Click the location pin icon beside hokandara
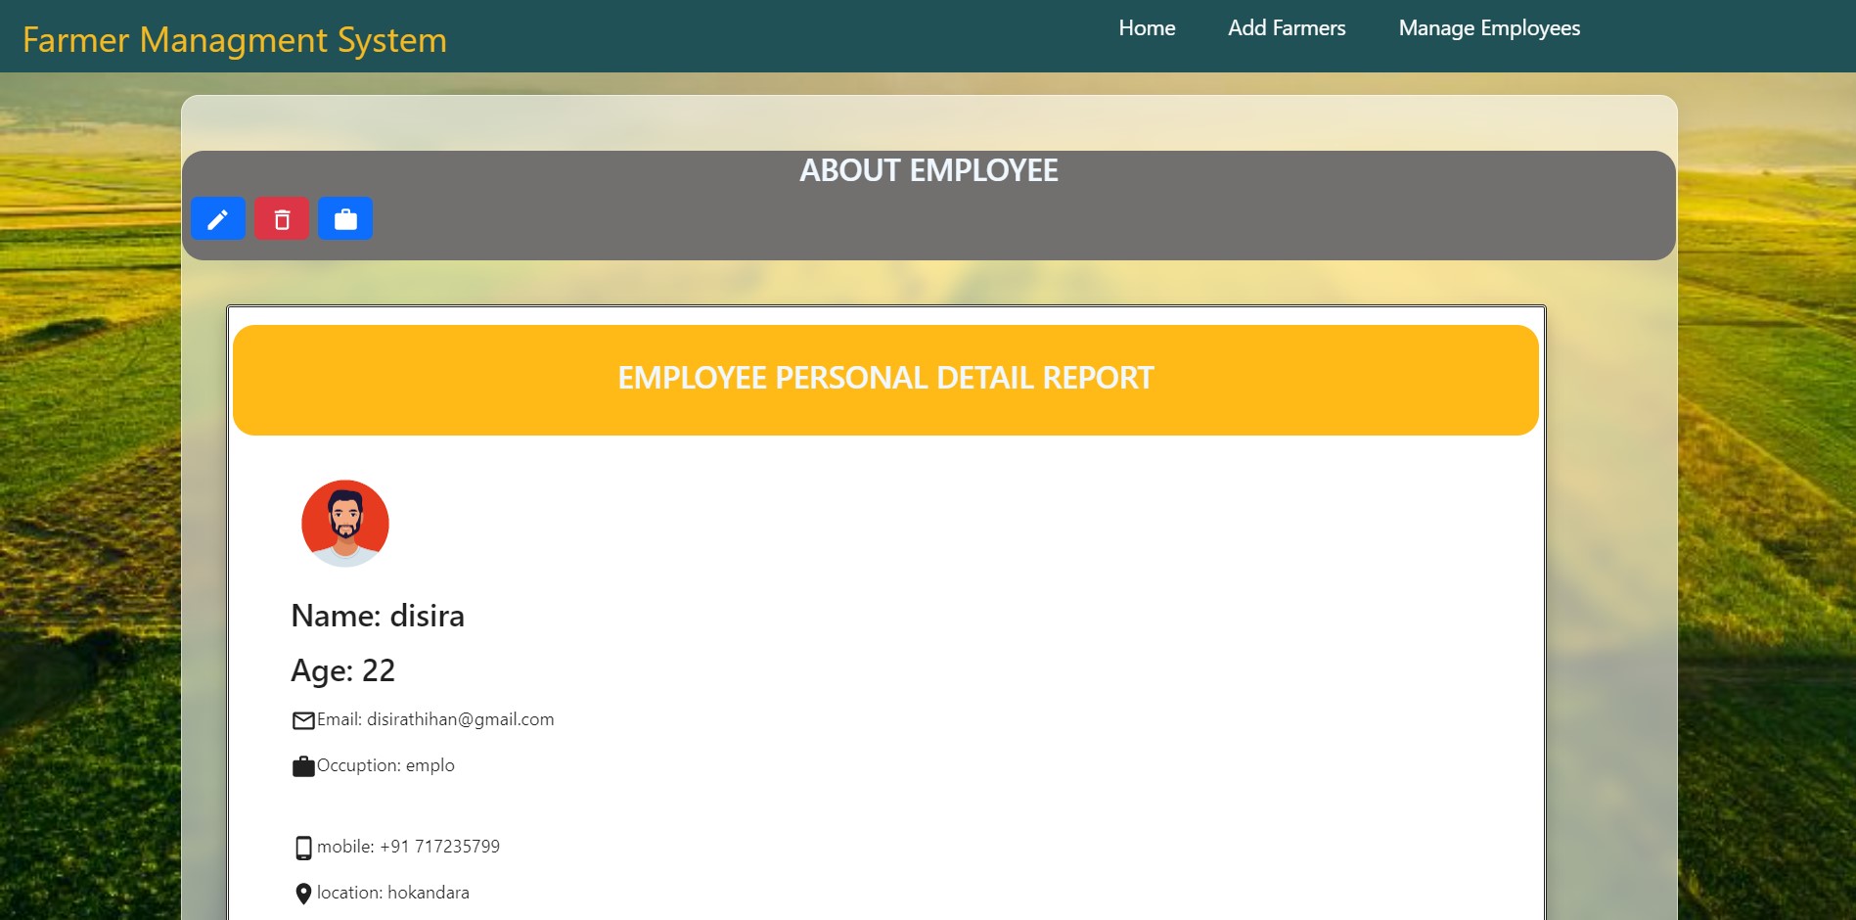Image resolution: width=1856 pixels, height=920 pixels. click(x=302, y=893)
